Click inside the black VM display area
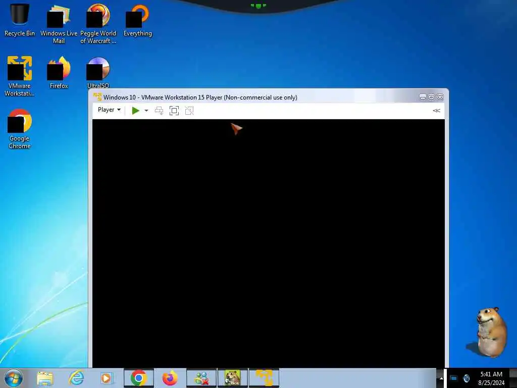 pos(269,243)
